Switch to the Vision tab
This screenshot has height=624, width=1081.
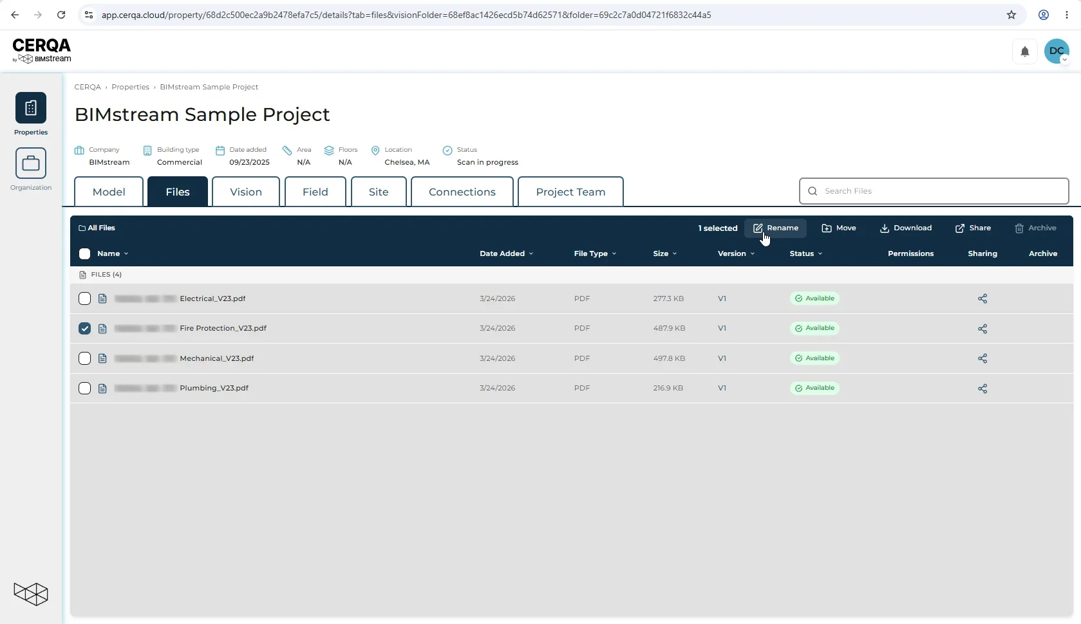pyautogui.click(x=246, y=192)
